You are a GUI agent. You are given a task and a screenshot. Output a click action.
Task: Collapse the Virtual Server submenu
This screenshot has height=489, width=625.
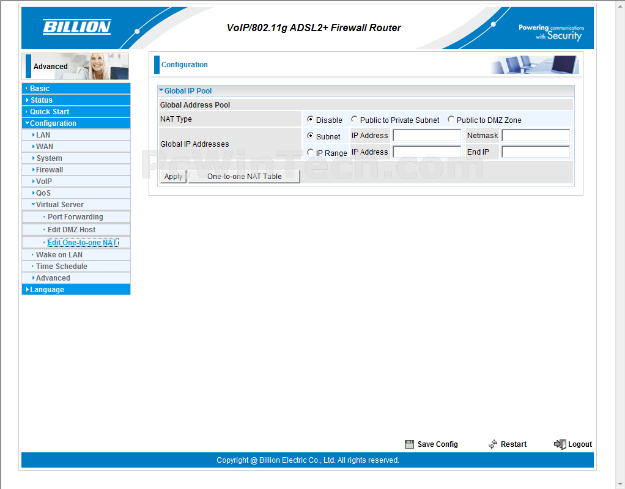click(76, 204)
